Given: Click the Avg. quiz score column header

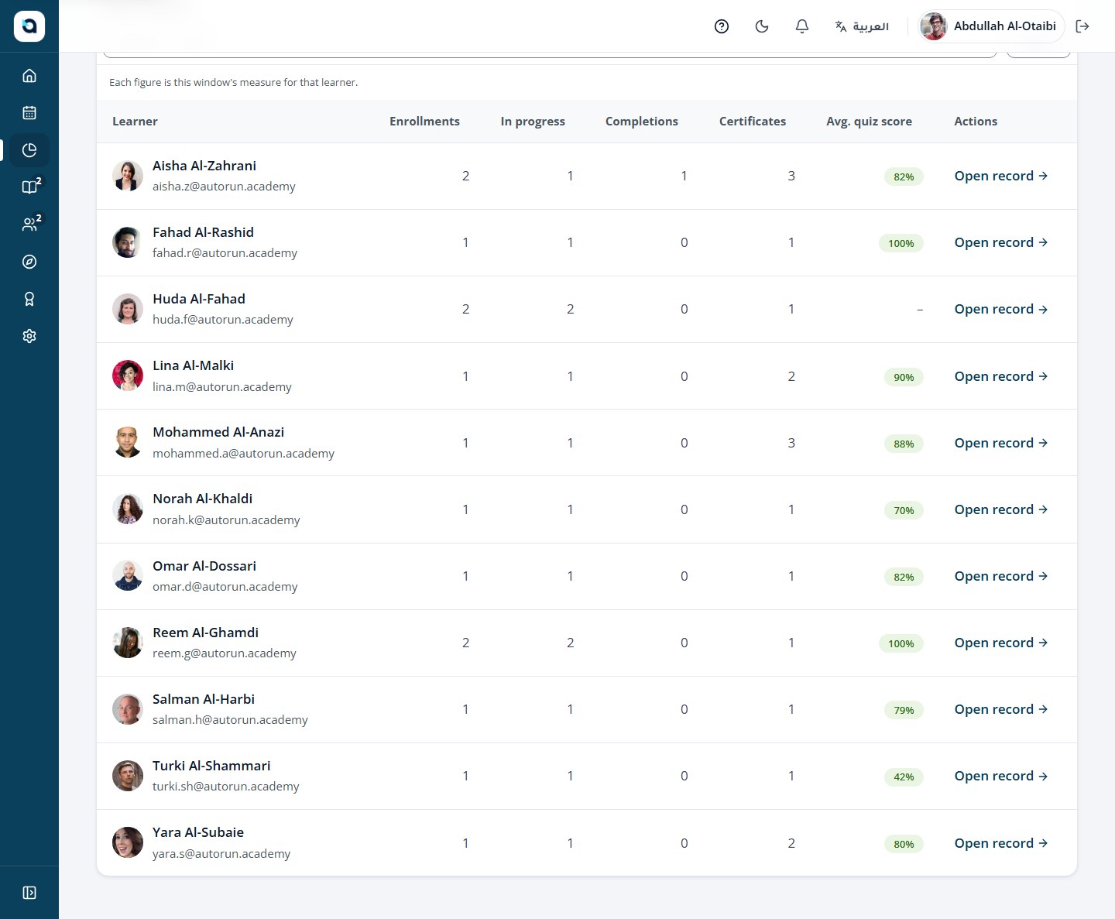Looking at the screenshot, I should [x=869, y=122].
